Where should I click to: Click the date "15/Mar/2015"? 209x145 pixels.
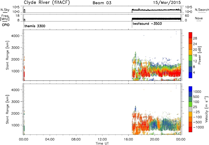(167, 2)
